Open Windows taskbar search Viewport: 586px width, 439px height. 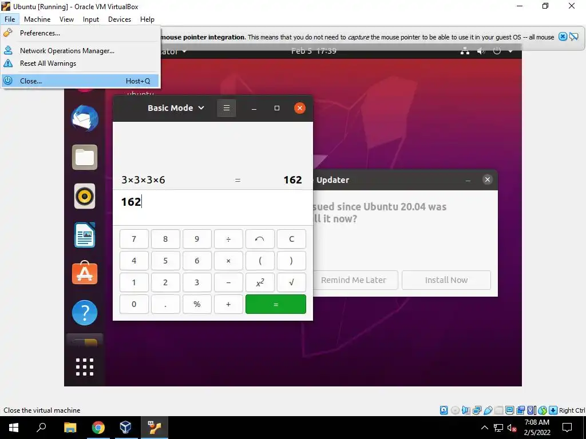click(41, 428)
